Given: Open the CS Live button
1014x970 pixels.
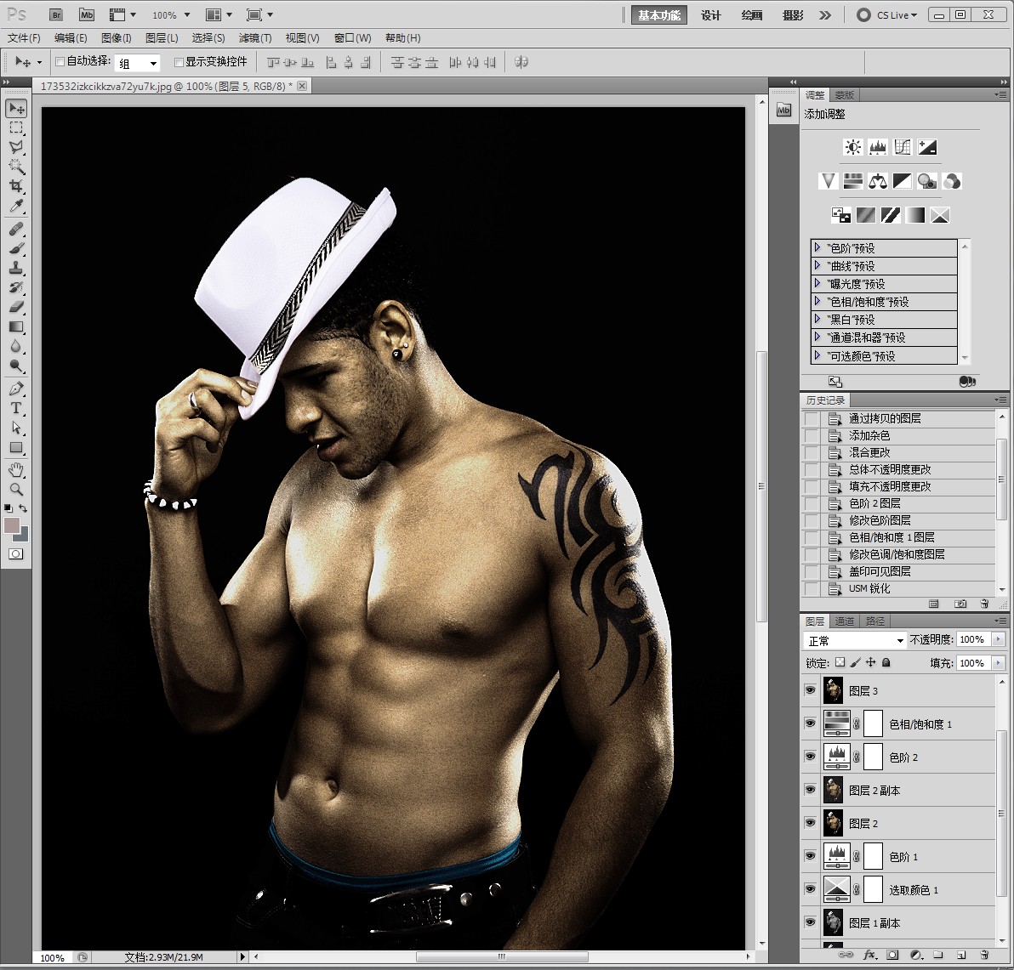Looking at the screenshot, I should click(x=887, y=15).
